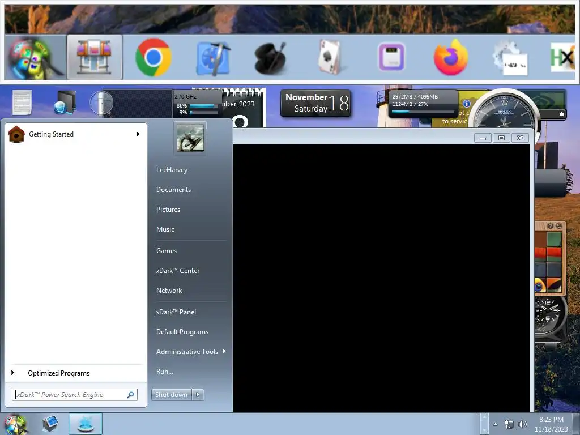Expand the Administrative Tools submenu arrow
Image resolution: width=580 pixels, height=435 pixels.
coord(224,351)
